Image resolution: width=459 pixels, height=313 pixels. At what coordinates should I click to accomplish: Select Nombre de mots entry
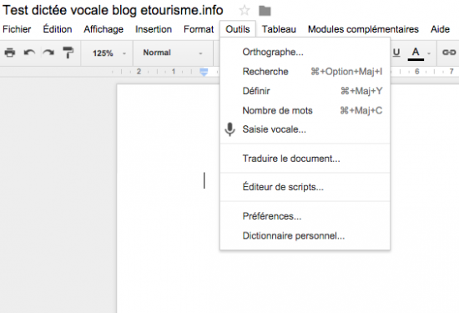tap(305, 110)
